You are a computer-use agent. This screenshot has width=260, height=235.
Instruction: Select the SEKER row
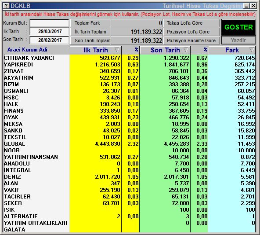pyautogui.click(x=129, y=203)
